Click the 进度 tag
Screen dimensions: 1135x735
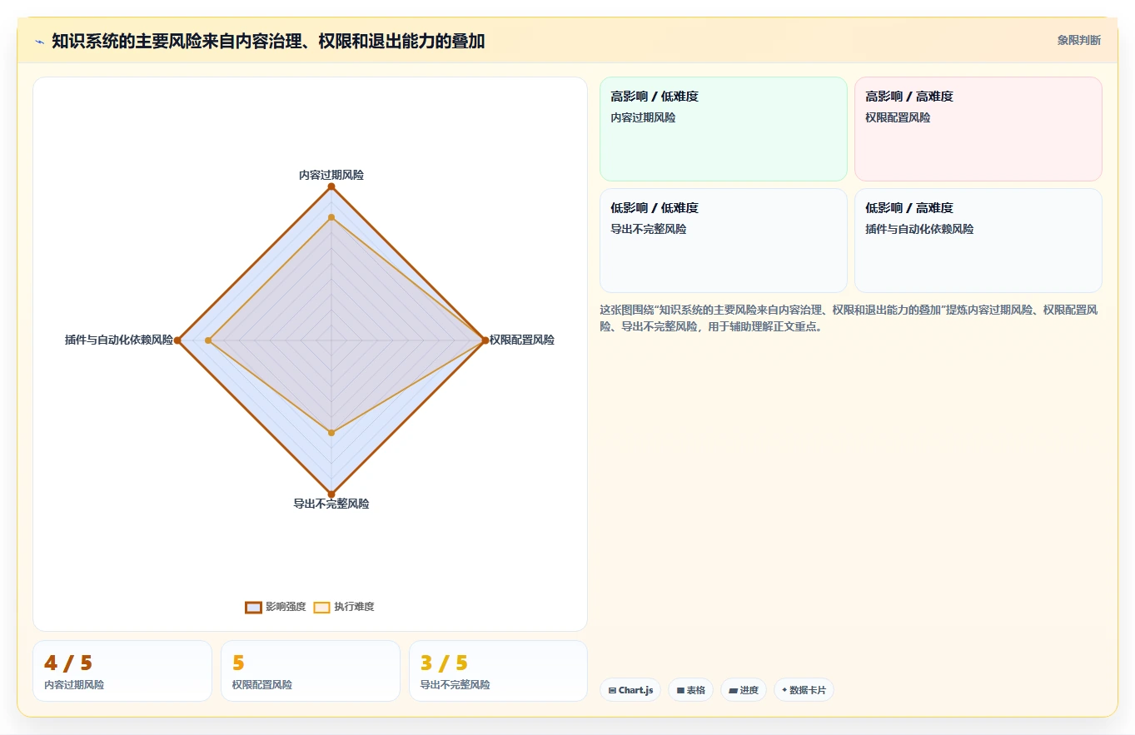tap(744, 690)
